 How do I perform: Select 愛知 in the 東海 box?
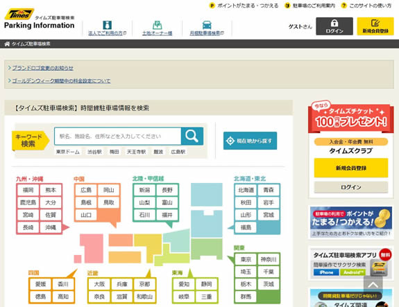pos(184,284)
